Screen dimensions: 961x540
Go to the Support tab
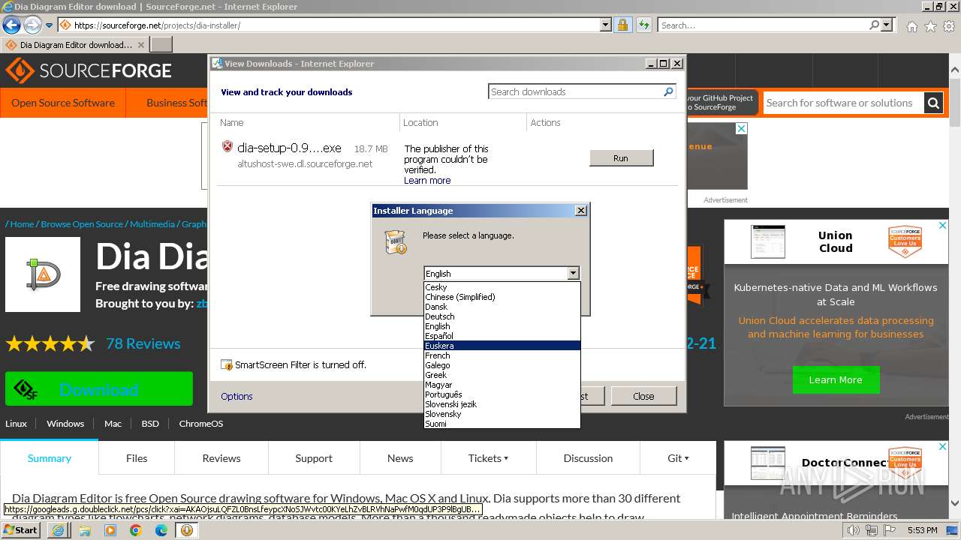coord(314,458)
